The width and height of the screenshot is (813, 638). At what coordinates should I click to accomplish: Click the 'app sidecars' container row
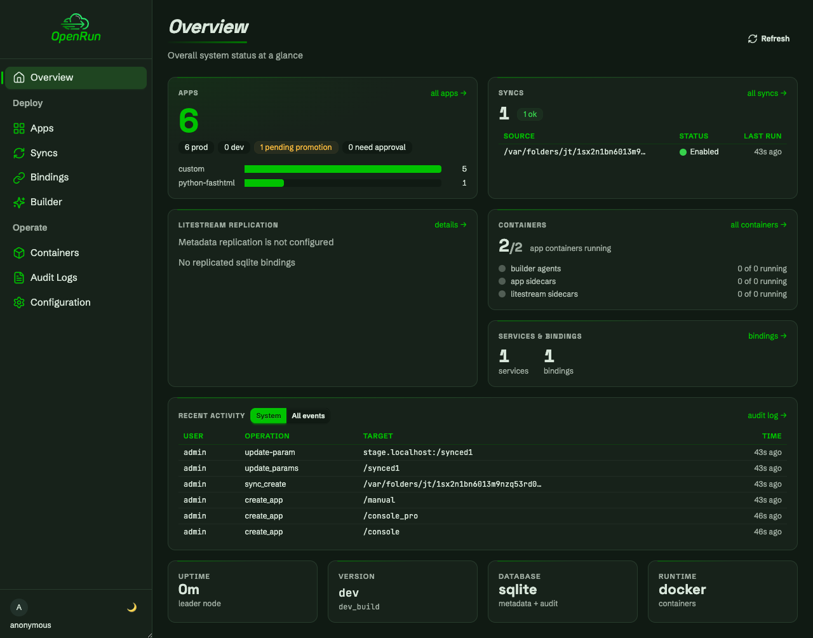[x=642, y=282]
